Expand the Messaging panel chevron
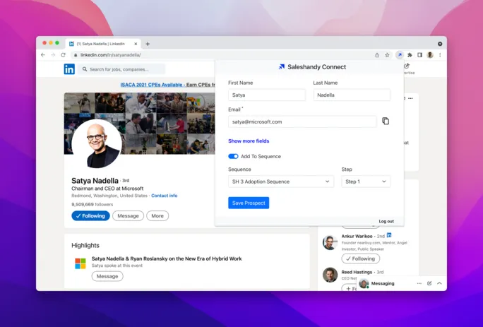 (x=439, y=283)
